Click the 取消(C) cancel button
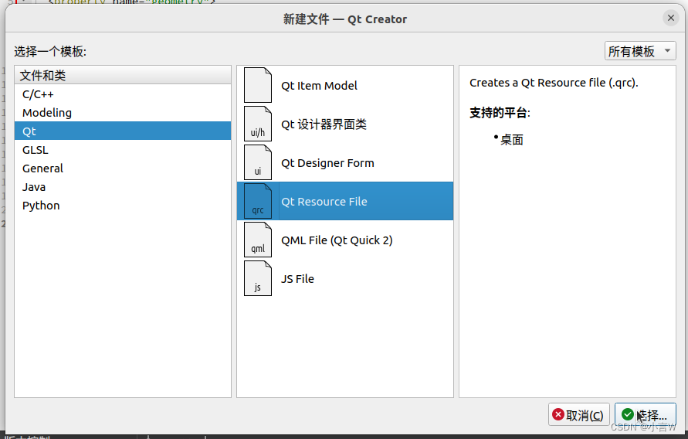 tap(579, 414)
